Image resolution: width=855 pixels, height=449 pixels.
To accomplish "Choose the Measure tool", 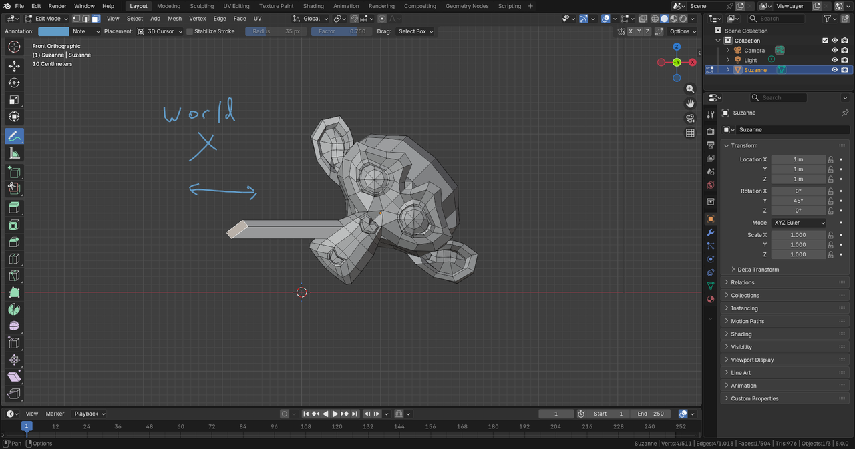I will coord(14,153).
